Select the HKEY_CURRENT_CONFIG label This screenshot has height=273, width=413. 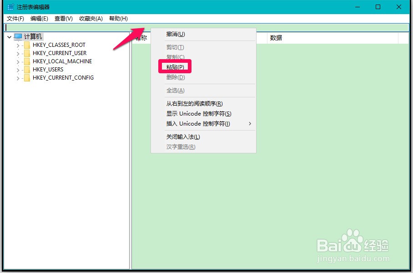coord(63,78)
